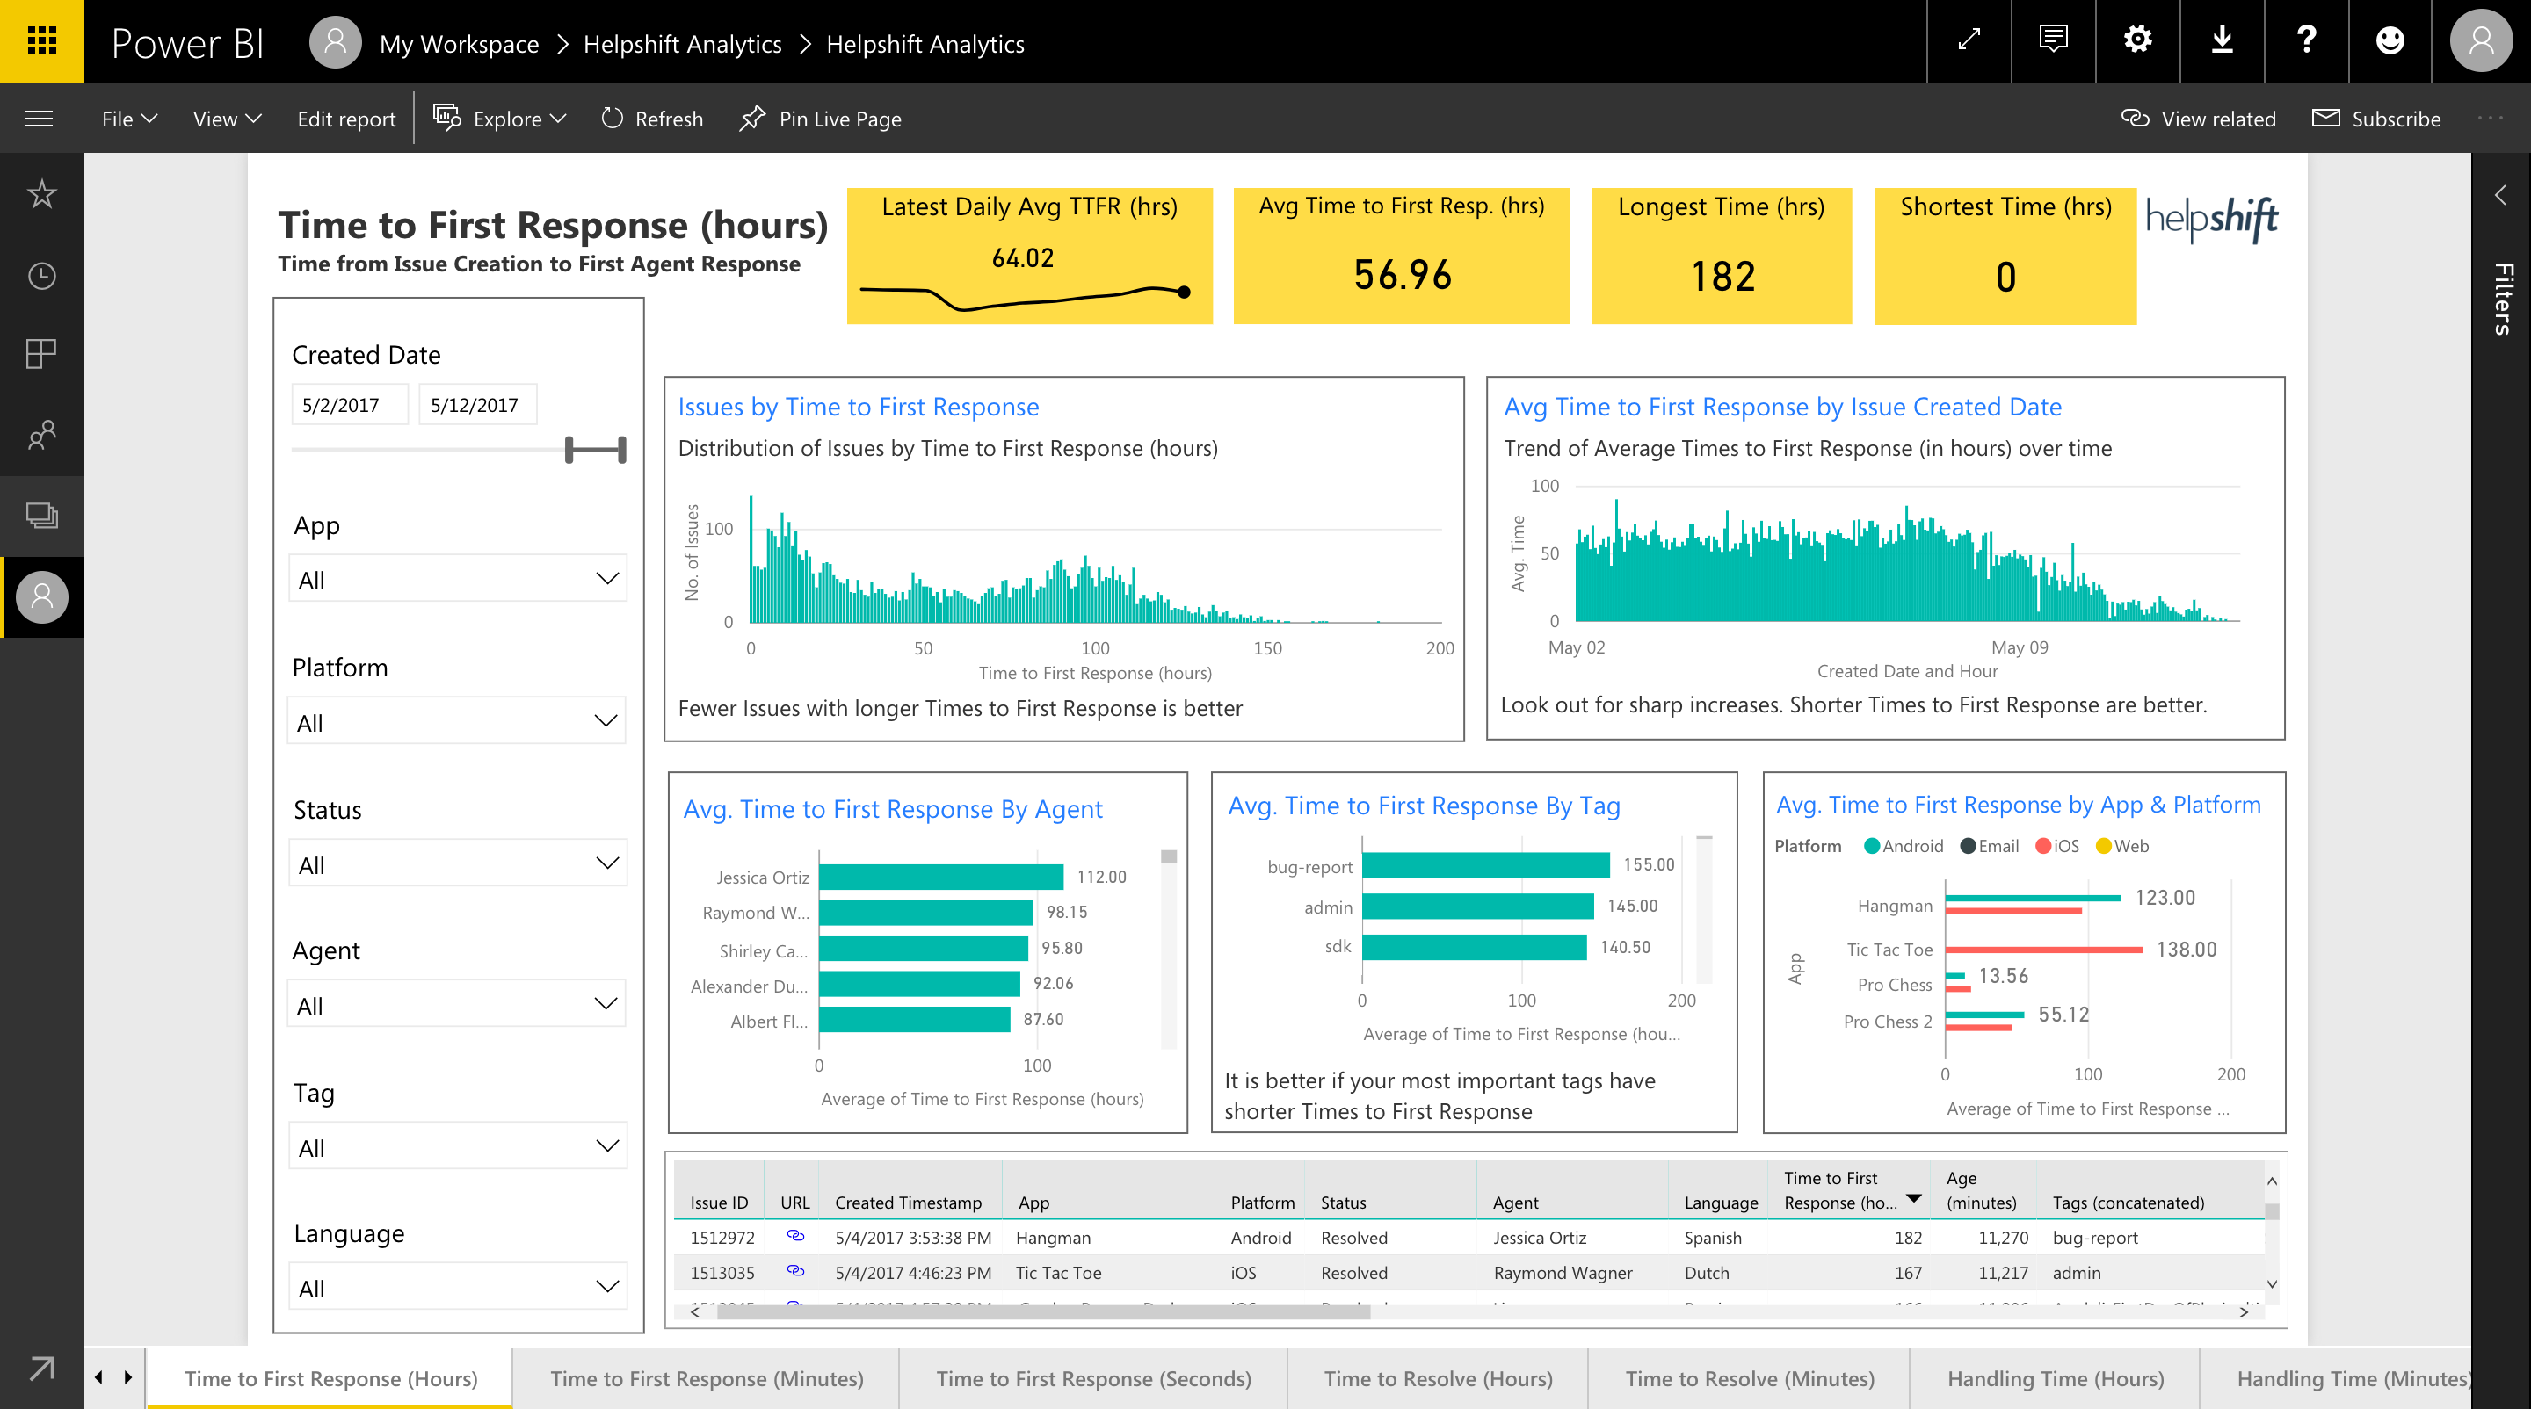
Task: Click the download icon in title bar
Action: pos(2222,40)
